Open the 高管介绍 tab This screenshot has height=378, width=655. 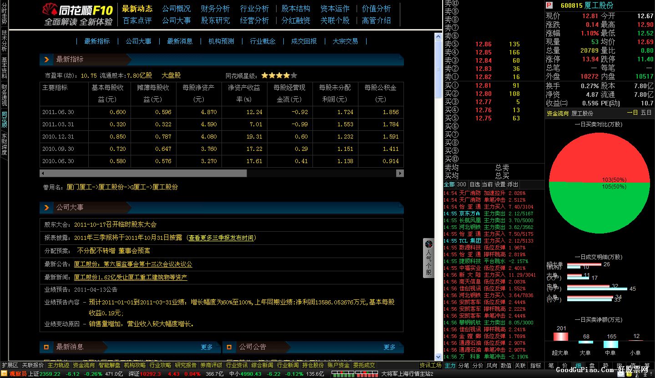tap(377, 20)
